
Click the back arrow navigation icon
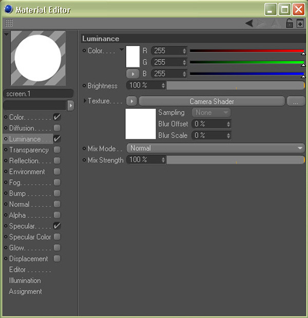(249, 23)
